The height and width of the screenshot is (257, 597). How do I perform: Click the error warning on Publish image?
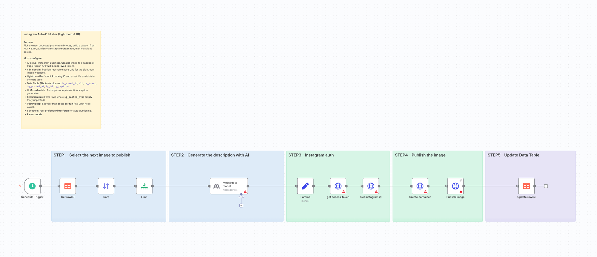tap(461, 192)
